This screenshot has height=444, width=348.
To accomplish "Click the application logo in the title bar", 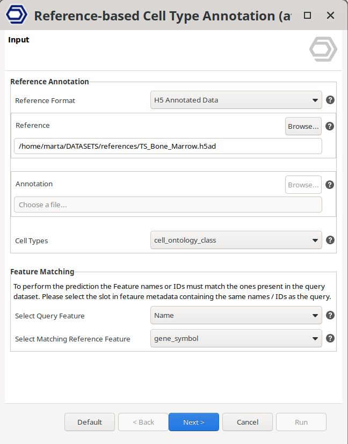I will pos(16,15).
